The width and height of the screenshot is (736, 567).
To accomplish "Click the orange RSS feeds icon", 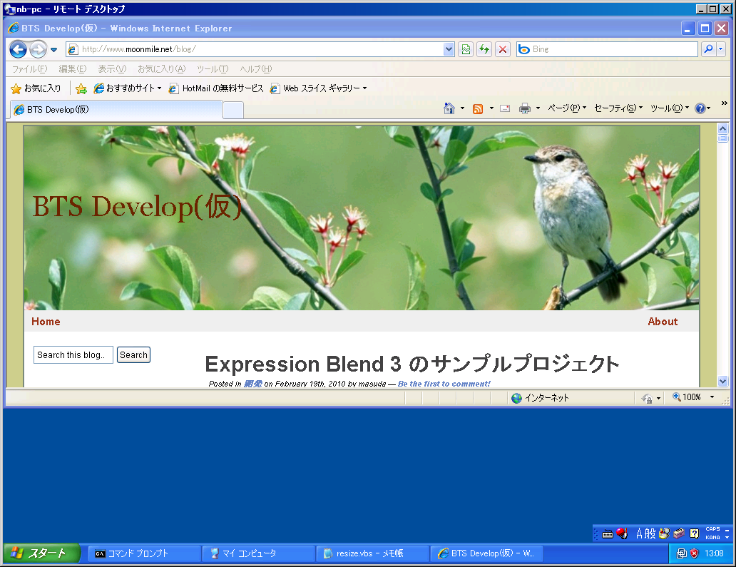I will click(x=478, y=108).
